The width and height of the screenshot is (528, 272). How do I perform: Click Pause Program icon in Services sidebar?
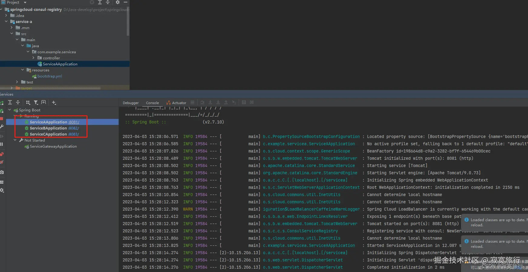(2, 144)
